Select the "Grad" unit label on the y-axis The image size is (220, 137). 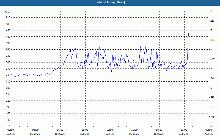[7, 12]
